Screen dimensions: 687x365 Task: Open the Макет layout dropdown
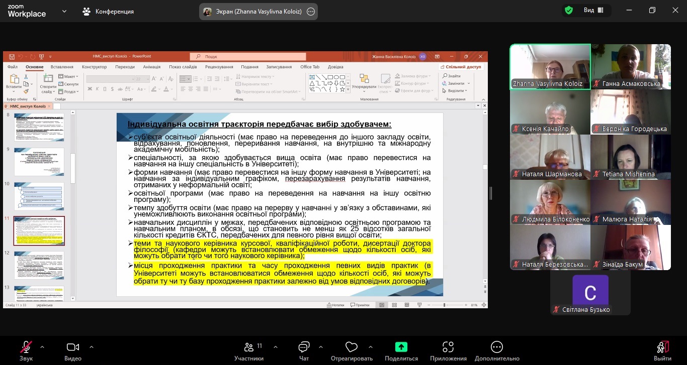[68, 76]
